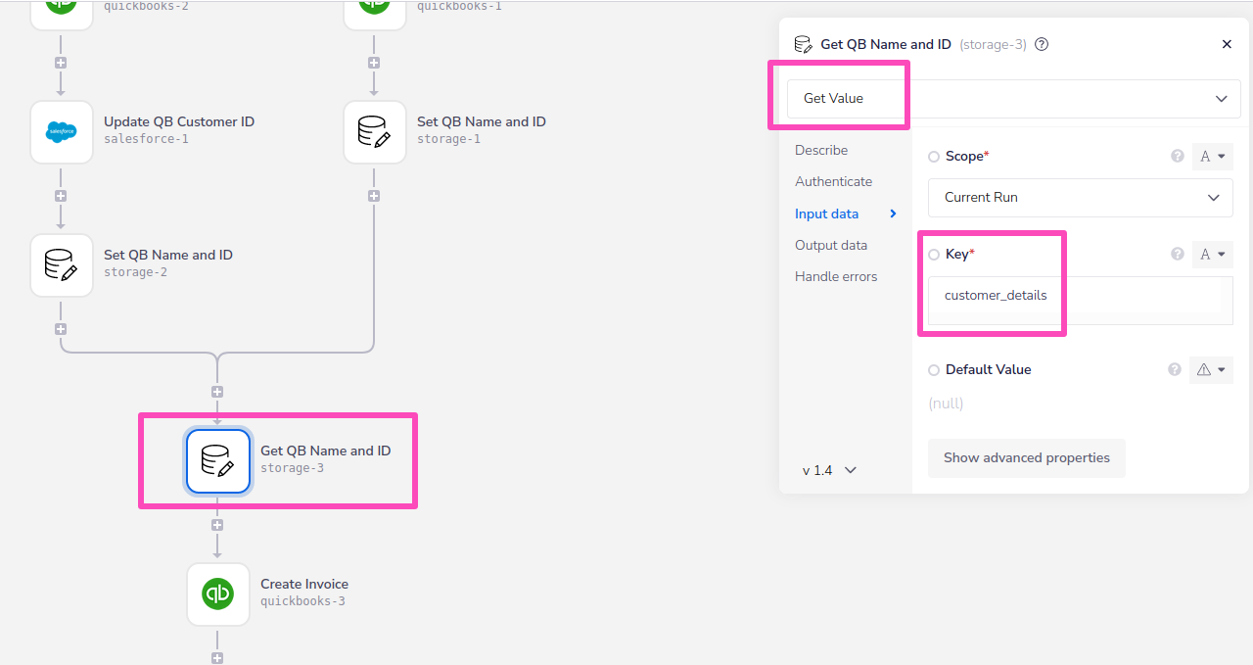Toggle the radio circle next to Default Value
1253x665 pixels.
pos(934,370)
